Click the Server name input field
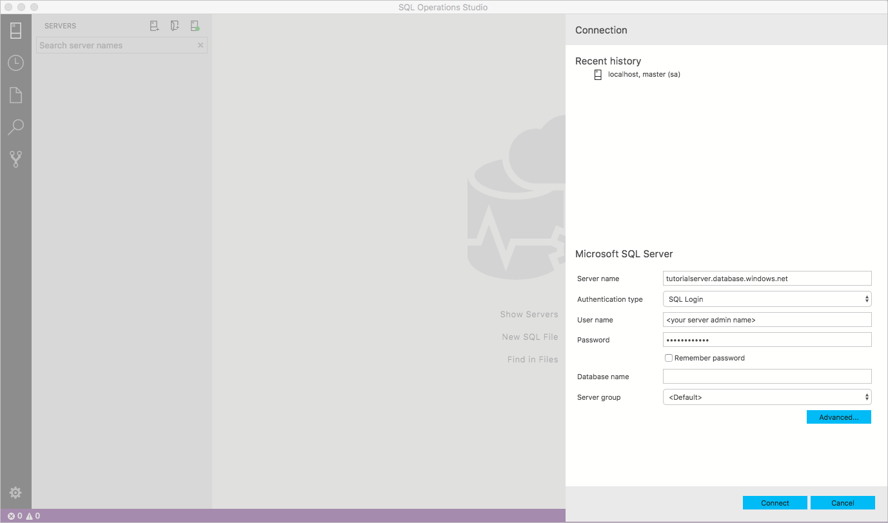Screen dimensions: 888x523 pyautogui.click(x=767, y=279)
